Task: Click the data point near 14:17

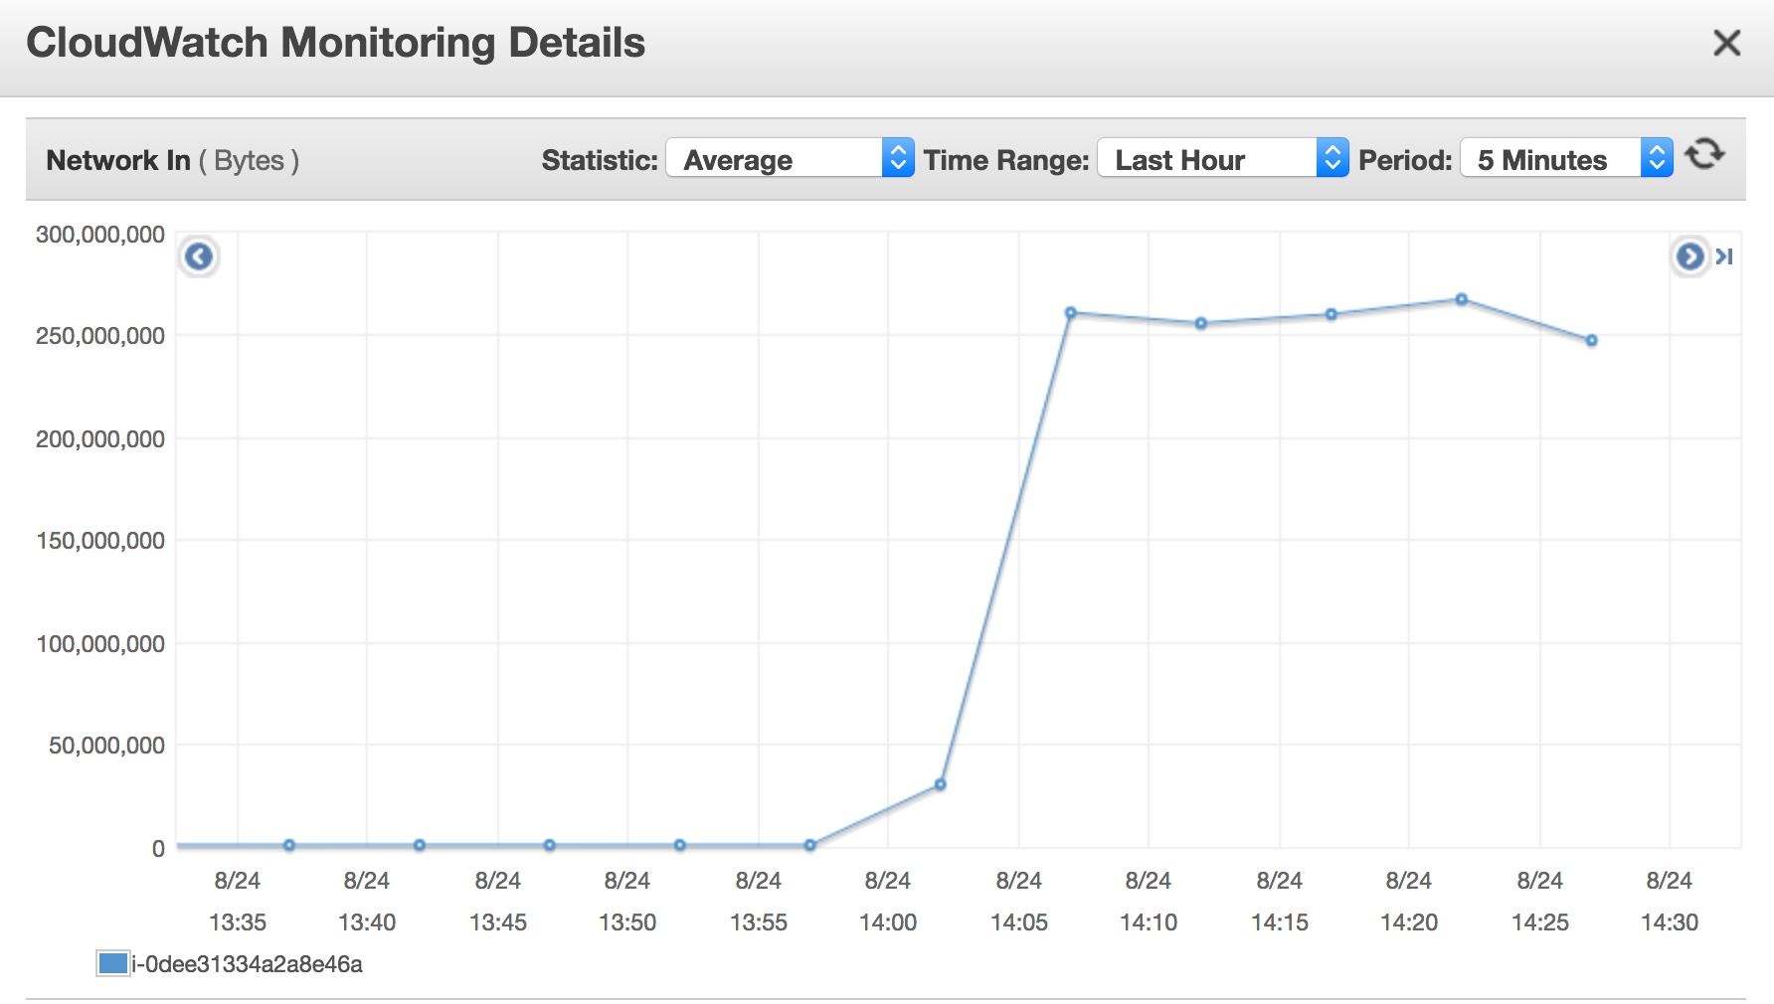Action: coord(1331,314)
